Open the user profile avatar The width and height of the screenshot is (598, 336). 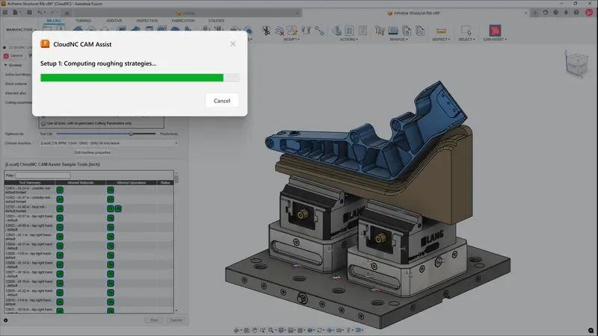pos(589,13)
